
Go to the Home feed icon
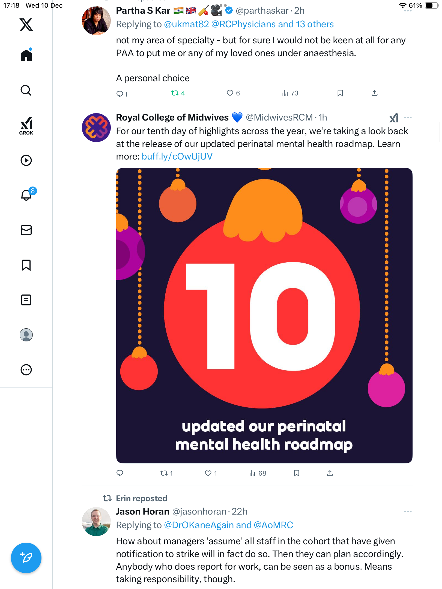pos(26,55)
